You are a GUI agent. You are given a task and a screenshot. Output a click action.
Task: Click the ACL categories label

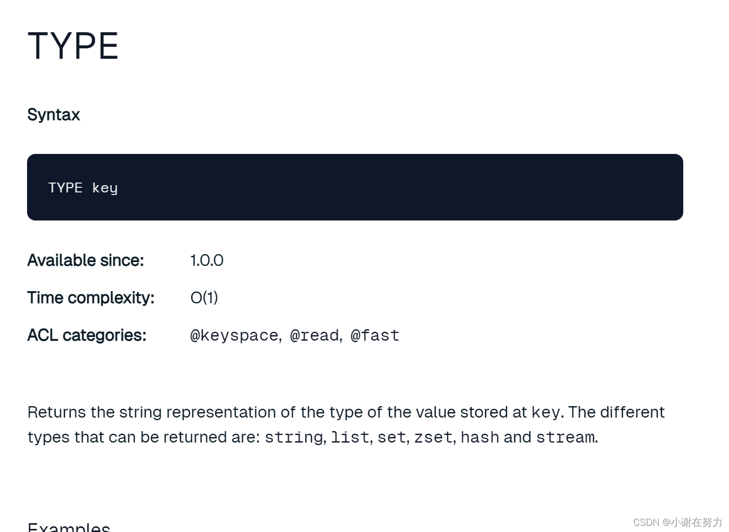87,335
